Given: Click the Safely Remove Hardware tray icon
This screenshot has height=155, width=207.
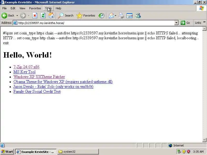Looking at the screenshot, I should pyautogui.click(x=179, y=152).
